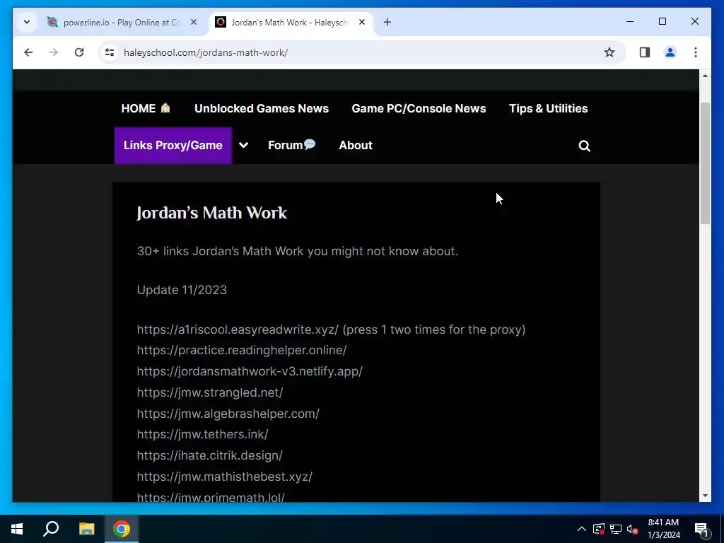Click the browser forward arrow

tap(54, 52)
